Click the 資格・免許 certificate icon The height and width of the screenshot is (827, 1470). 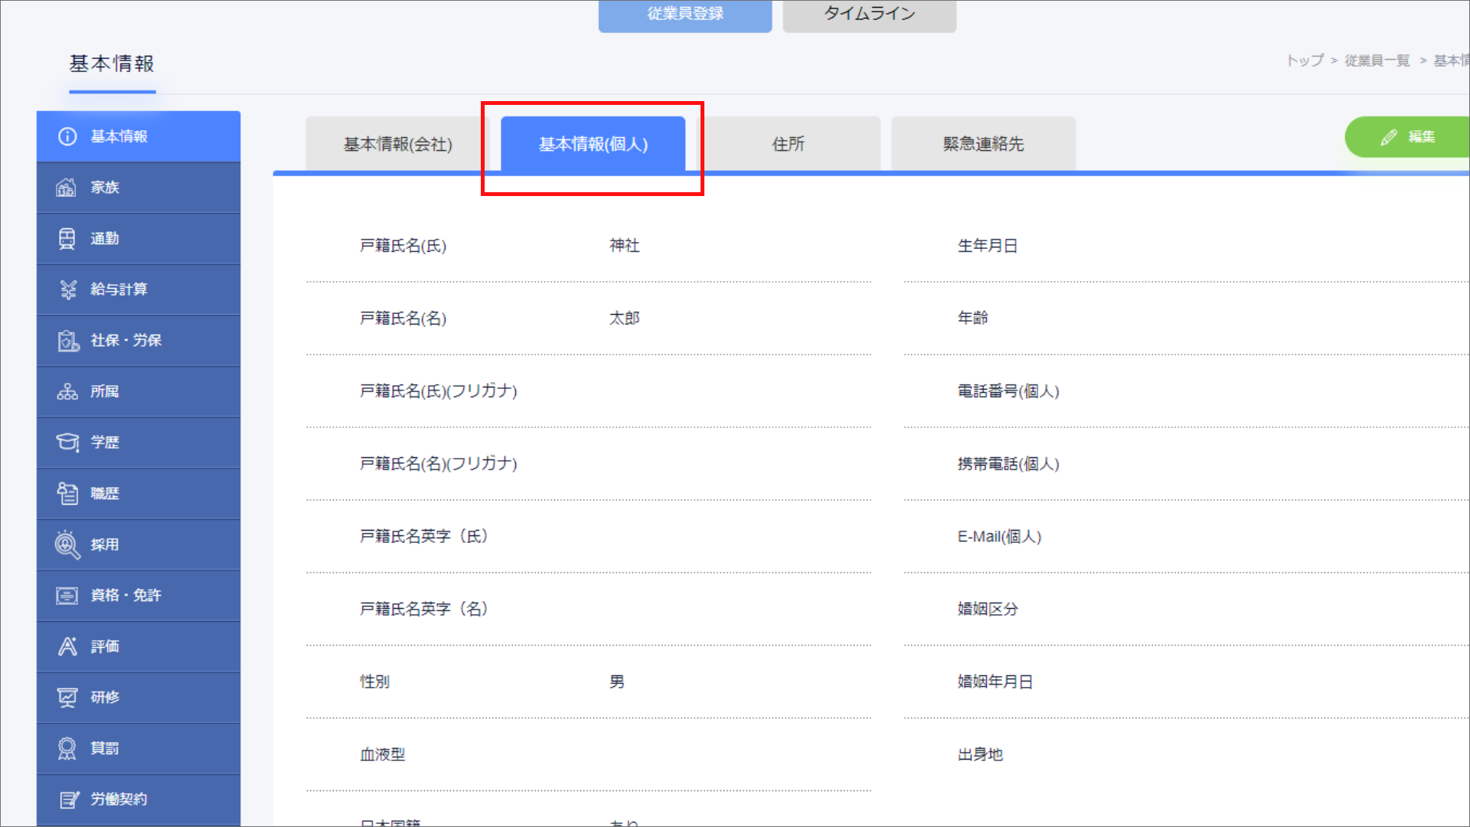[x=67, y=596]
